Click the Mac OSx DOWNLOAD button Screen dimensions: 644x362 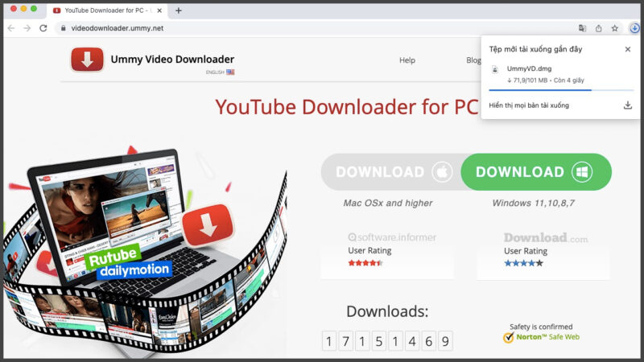click(390, 171)
